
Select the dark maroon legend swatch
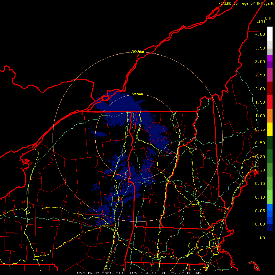pos(270,89)
